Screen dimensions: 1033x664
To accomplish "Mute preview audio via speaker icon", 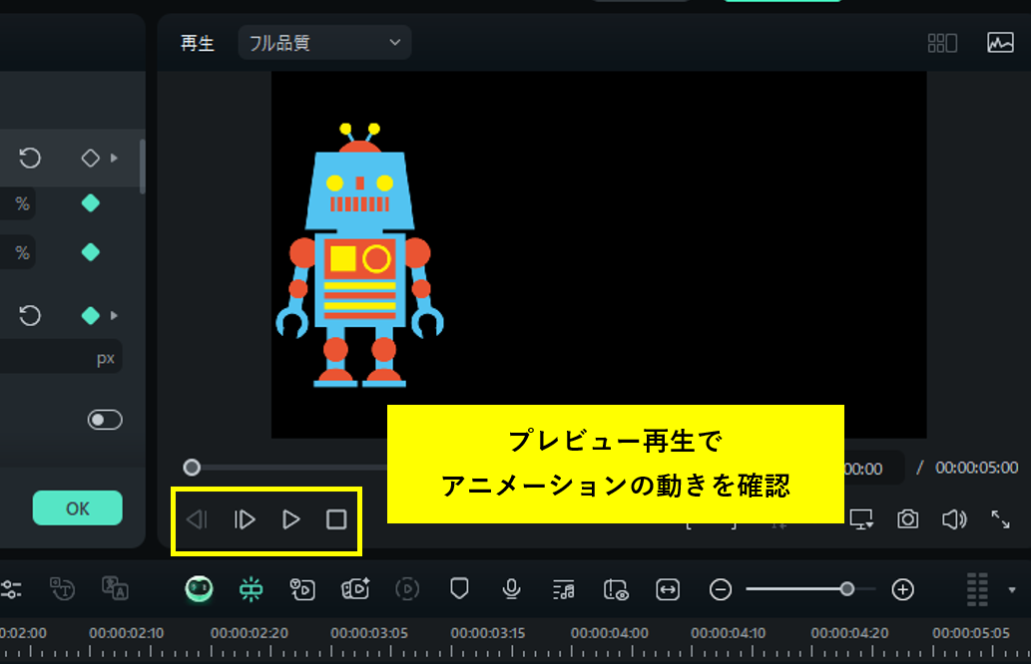I will (x=954, y=518).
